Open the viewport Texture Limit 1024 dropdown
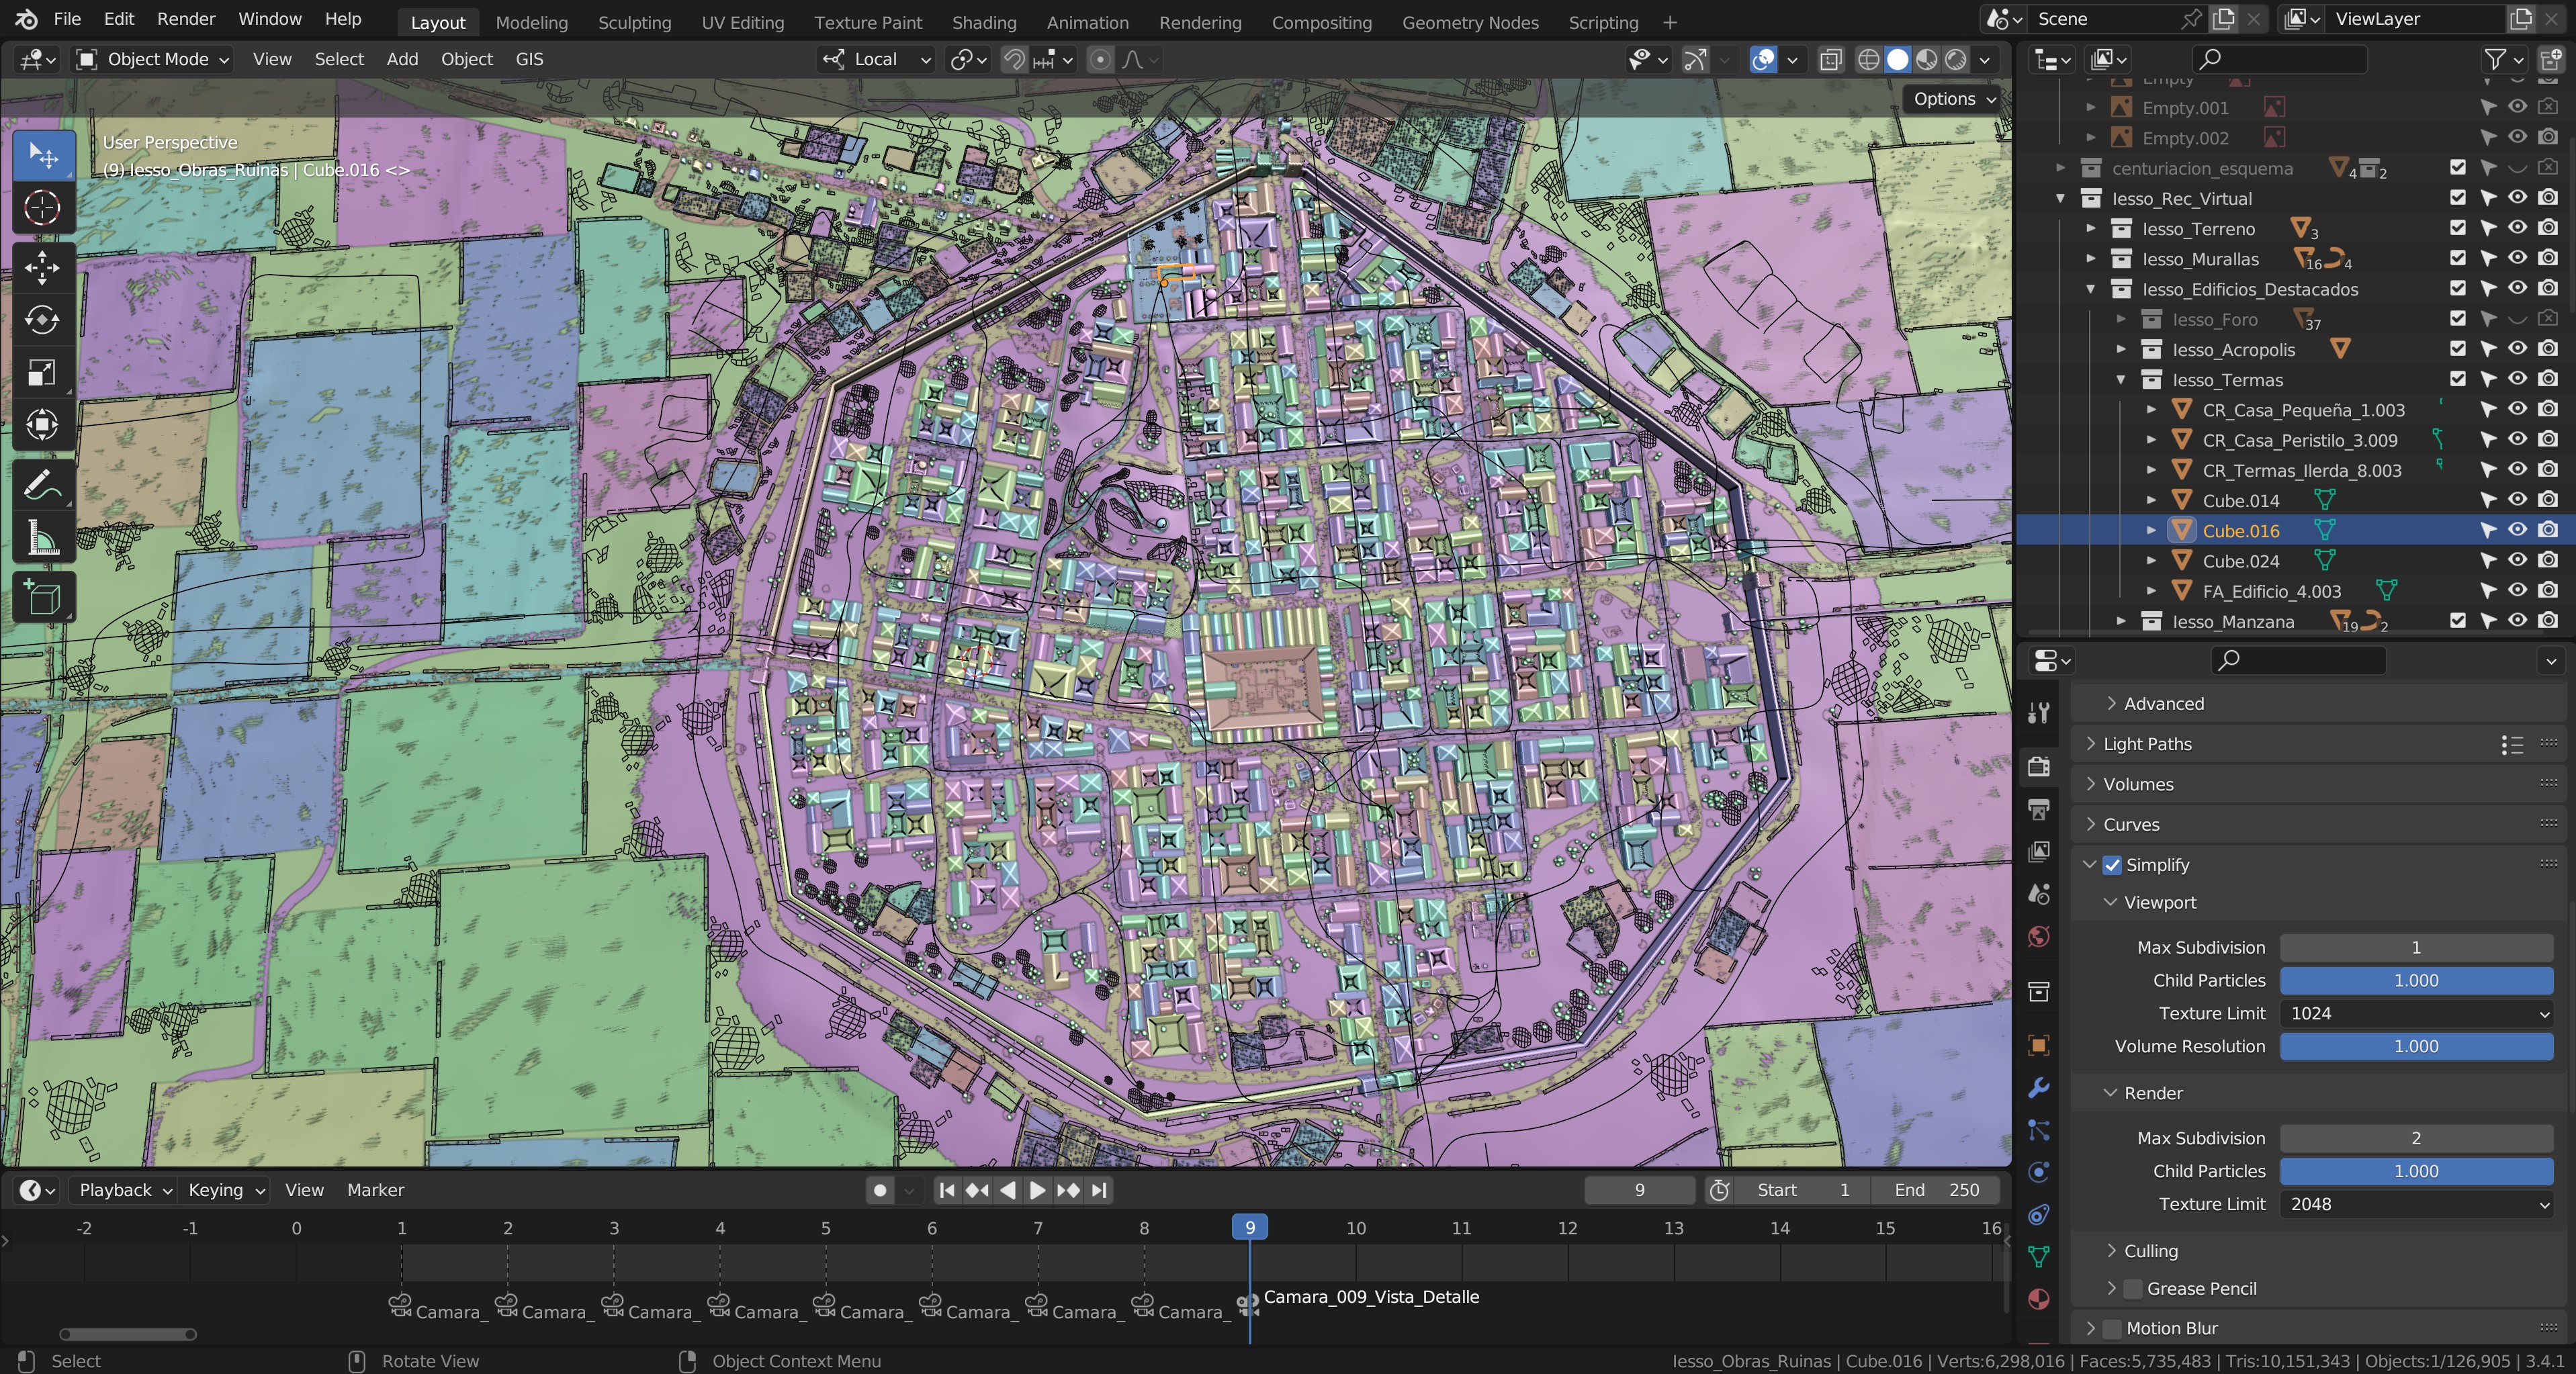Viewport: 2576px width, 1374px height. [2415, 1013]
